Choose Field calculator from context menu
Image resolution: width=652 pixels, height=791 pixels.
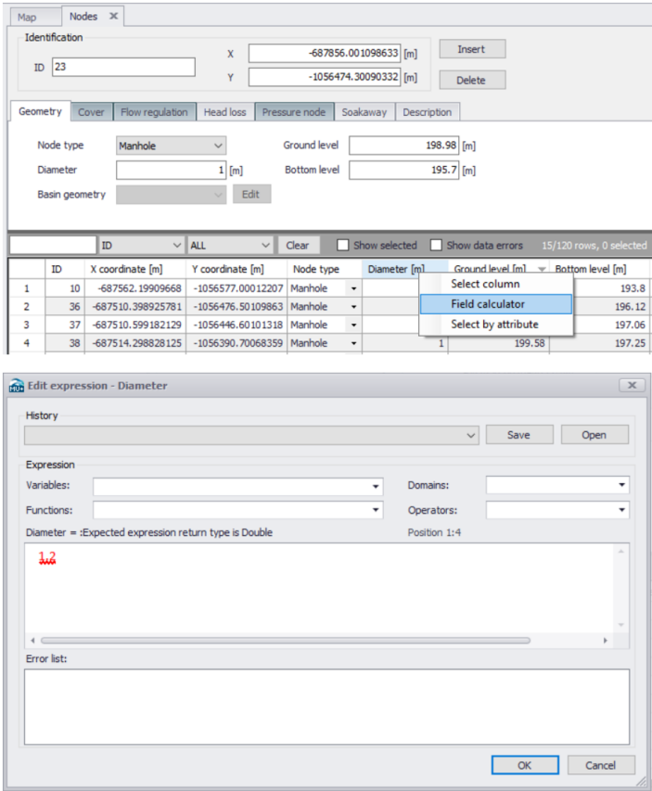pos(496,304)
